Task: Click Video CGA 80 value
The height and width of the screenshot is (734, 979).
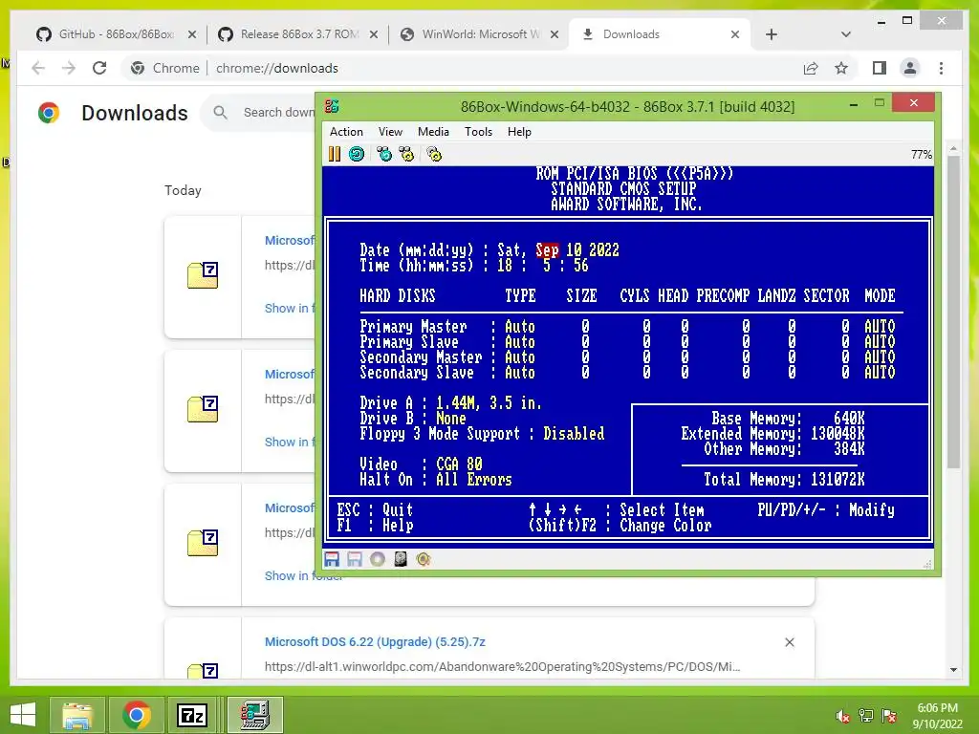Action: [459, 464]
